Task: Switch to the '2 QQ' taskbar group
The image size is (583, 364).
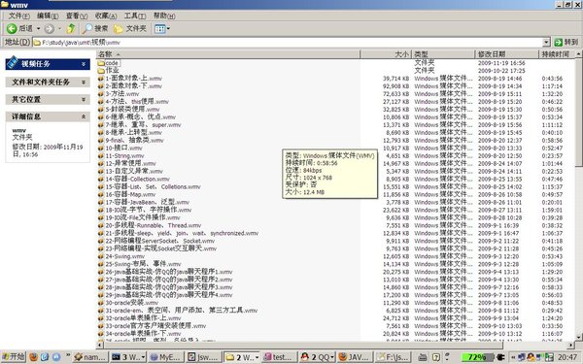Action: pyautogui.click(x=318, y=357)
